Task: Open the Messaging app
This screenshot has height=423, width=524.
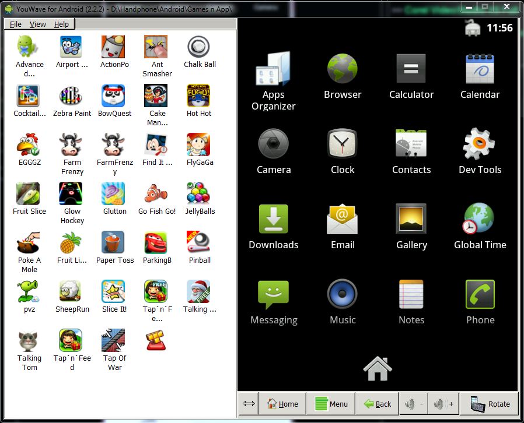Action: (273, 293)
